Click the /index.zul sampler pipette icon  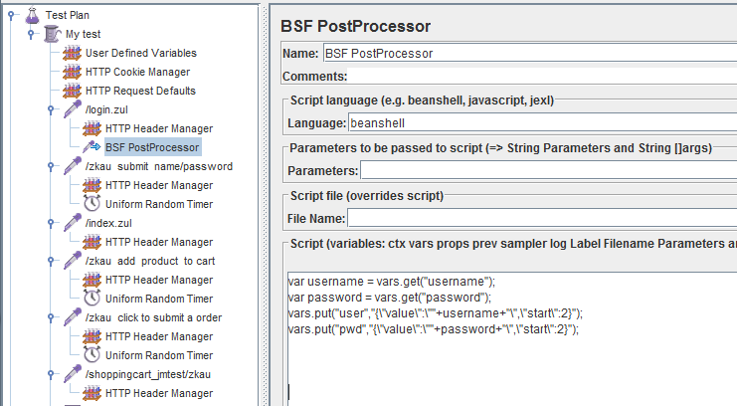click(73, 223)
